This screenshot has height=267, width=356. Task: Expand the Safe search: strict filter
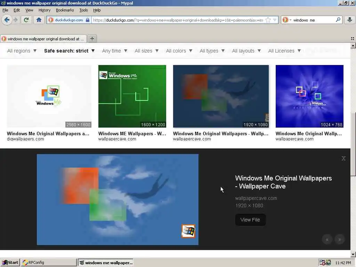[69, 51]
